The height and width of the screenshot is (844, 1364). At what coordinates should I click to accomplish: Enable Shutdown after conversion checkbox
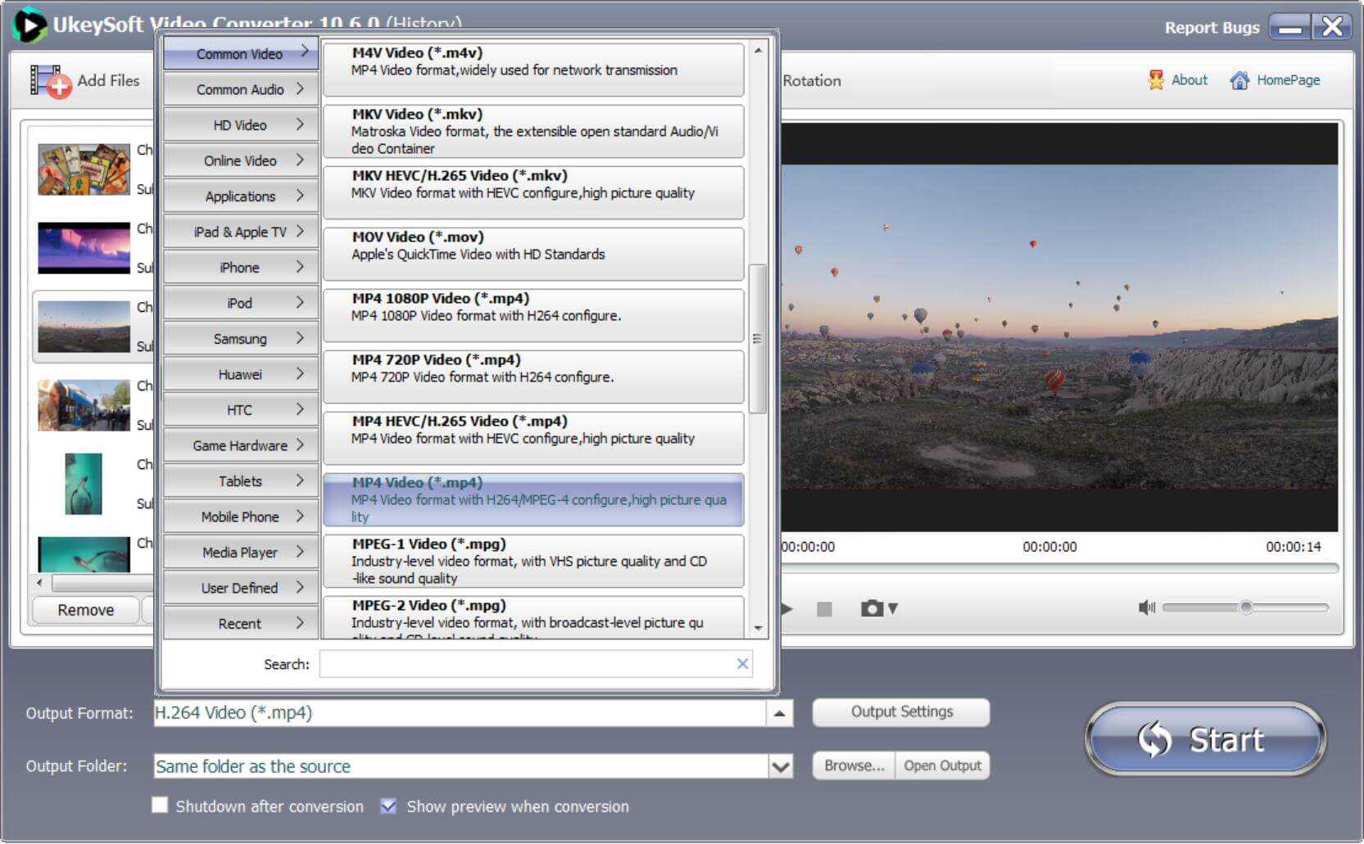(161, 806)
